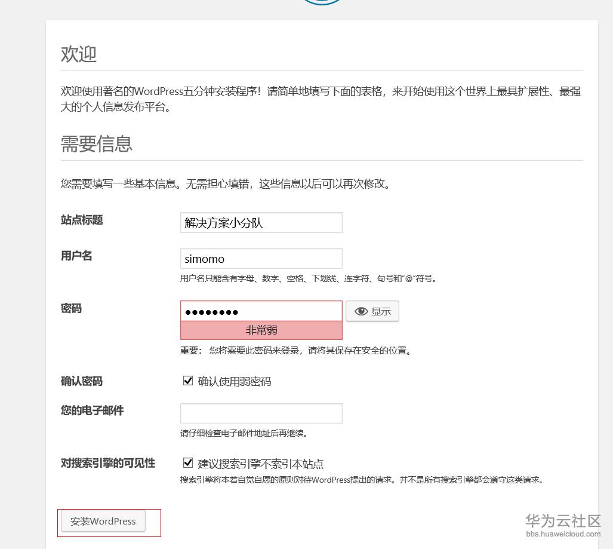The image size is (613, 549).
Task: Click the 站点标题 field label
Action: (82, 220)
